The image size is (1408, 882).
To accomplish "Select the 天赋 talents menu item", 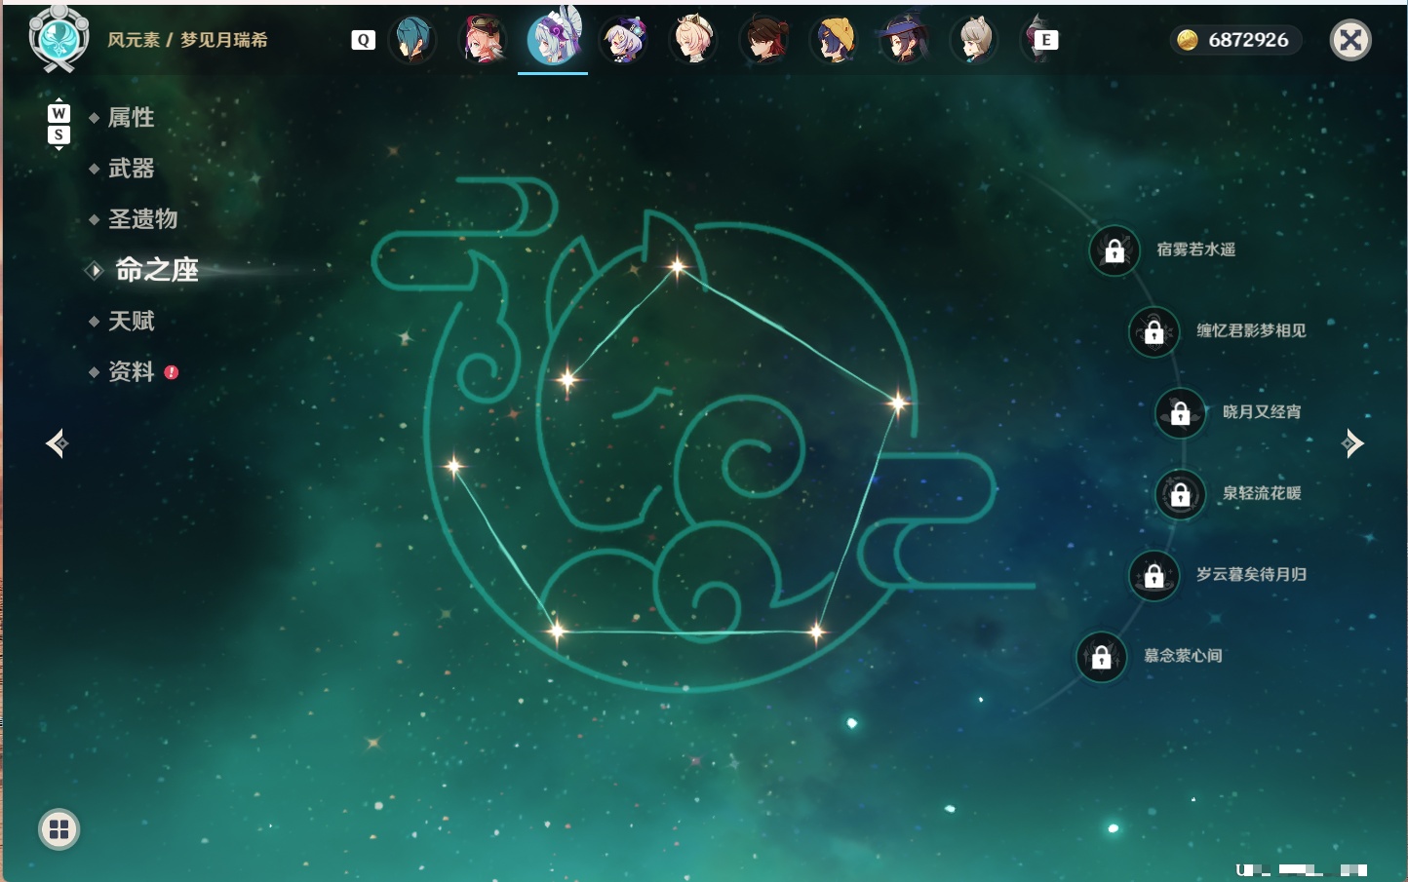I will tap(131, 321).
